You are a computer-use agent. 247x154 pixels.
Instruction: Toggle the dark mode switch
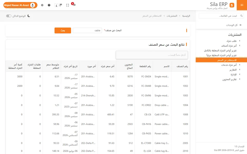click(x=9, y=16)
